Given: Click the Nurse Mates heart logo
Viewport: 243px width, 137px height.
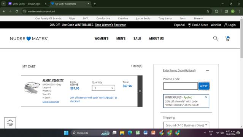Looking at the screenshot, I should [29, 38].
